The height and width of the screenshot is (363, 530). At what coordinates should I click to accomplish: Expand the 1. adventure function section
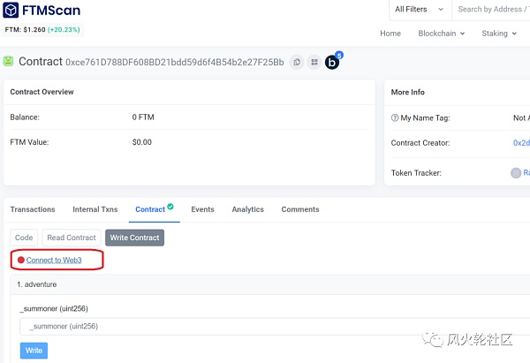coord(270,284)
